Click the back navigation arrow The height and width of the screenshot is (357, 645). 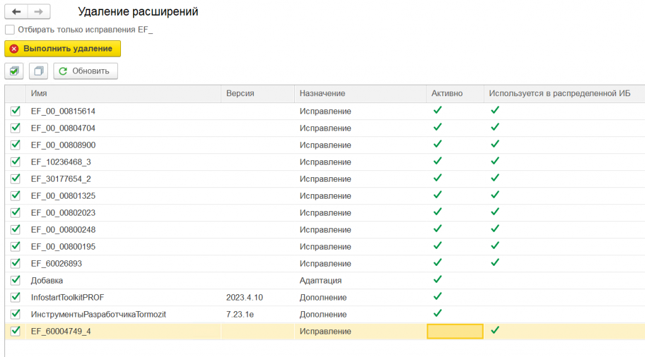tap(16, 12)
